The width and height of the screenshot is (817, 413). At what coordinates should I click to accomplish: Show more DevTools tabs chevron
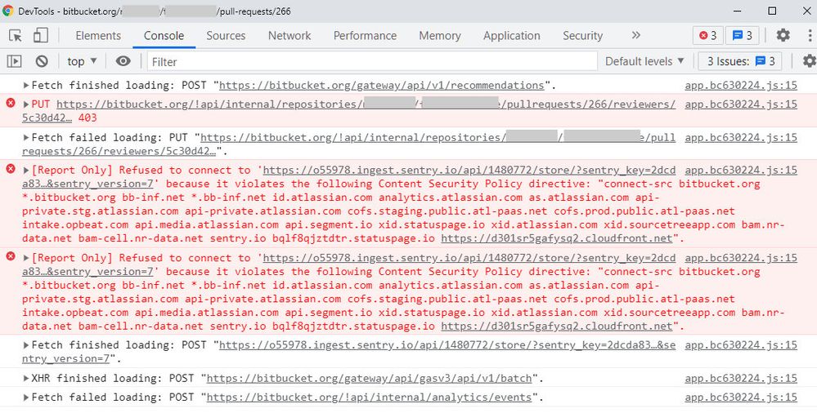coord(635,35)
